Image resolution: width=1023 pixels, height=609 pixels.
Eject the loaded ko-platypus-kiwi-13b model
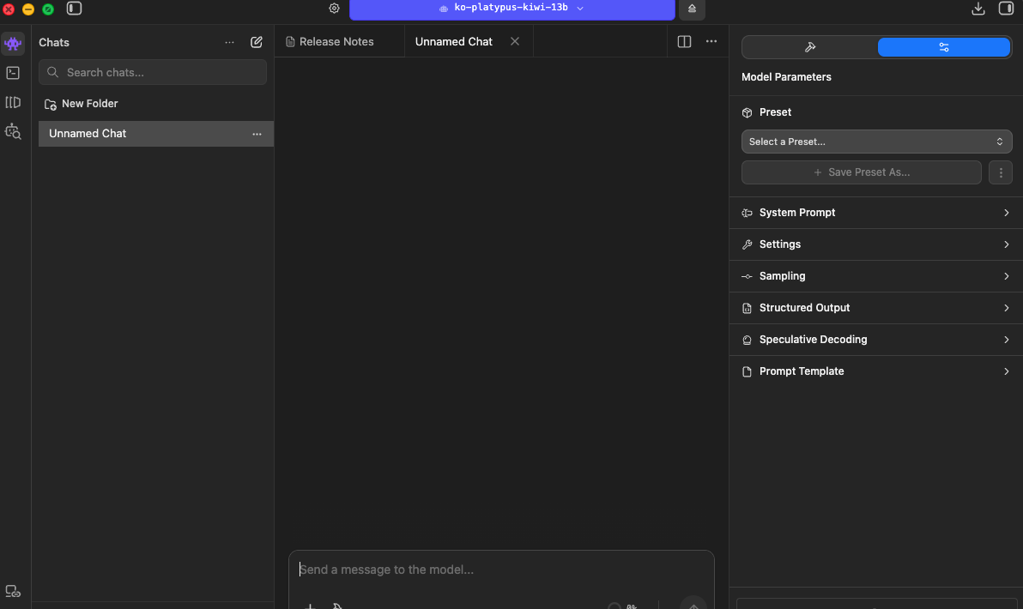[692, 9]
